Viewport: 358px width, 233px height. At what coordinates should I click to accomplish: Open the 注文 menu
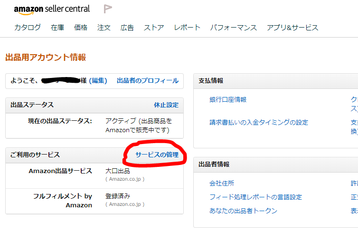pyautogui.click(x=104, y=28)
